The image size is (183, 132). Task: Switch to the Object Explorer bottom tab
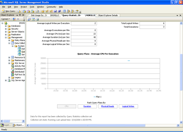(x=19, y=125)
